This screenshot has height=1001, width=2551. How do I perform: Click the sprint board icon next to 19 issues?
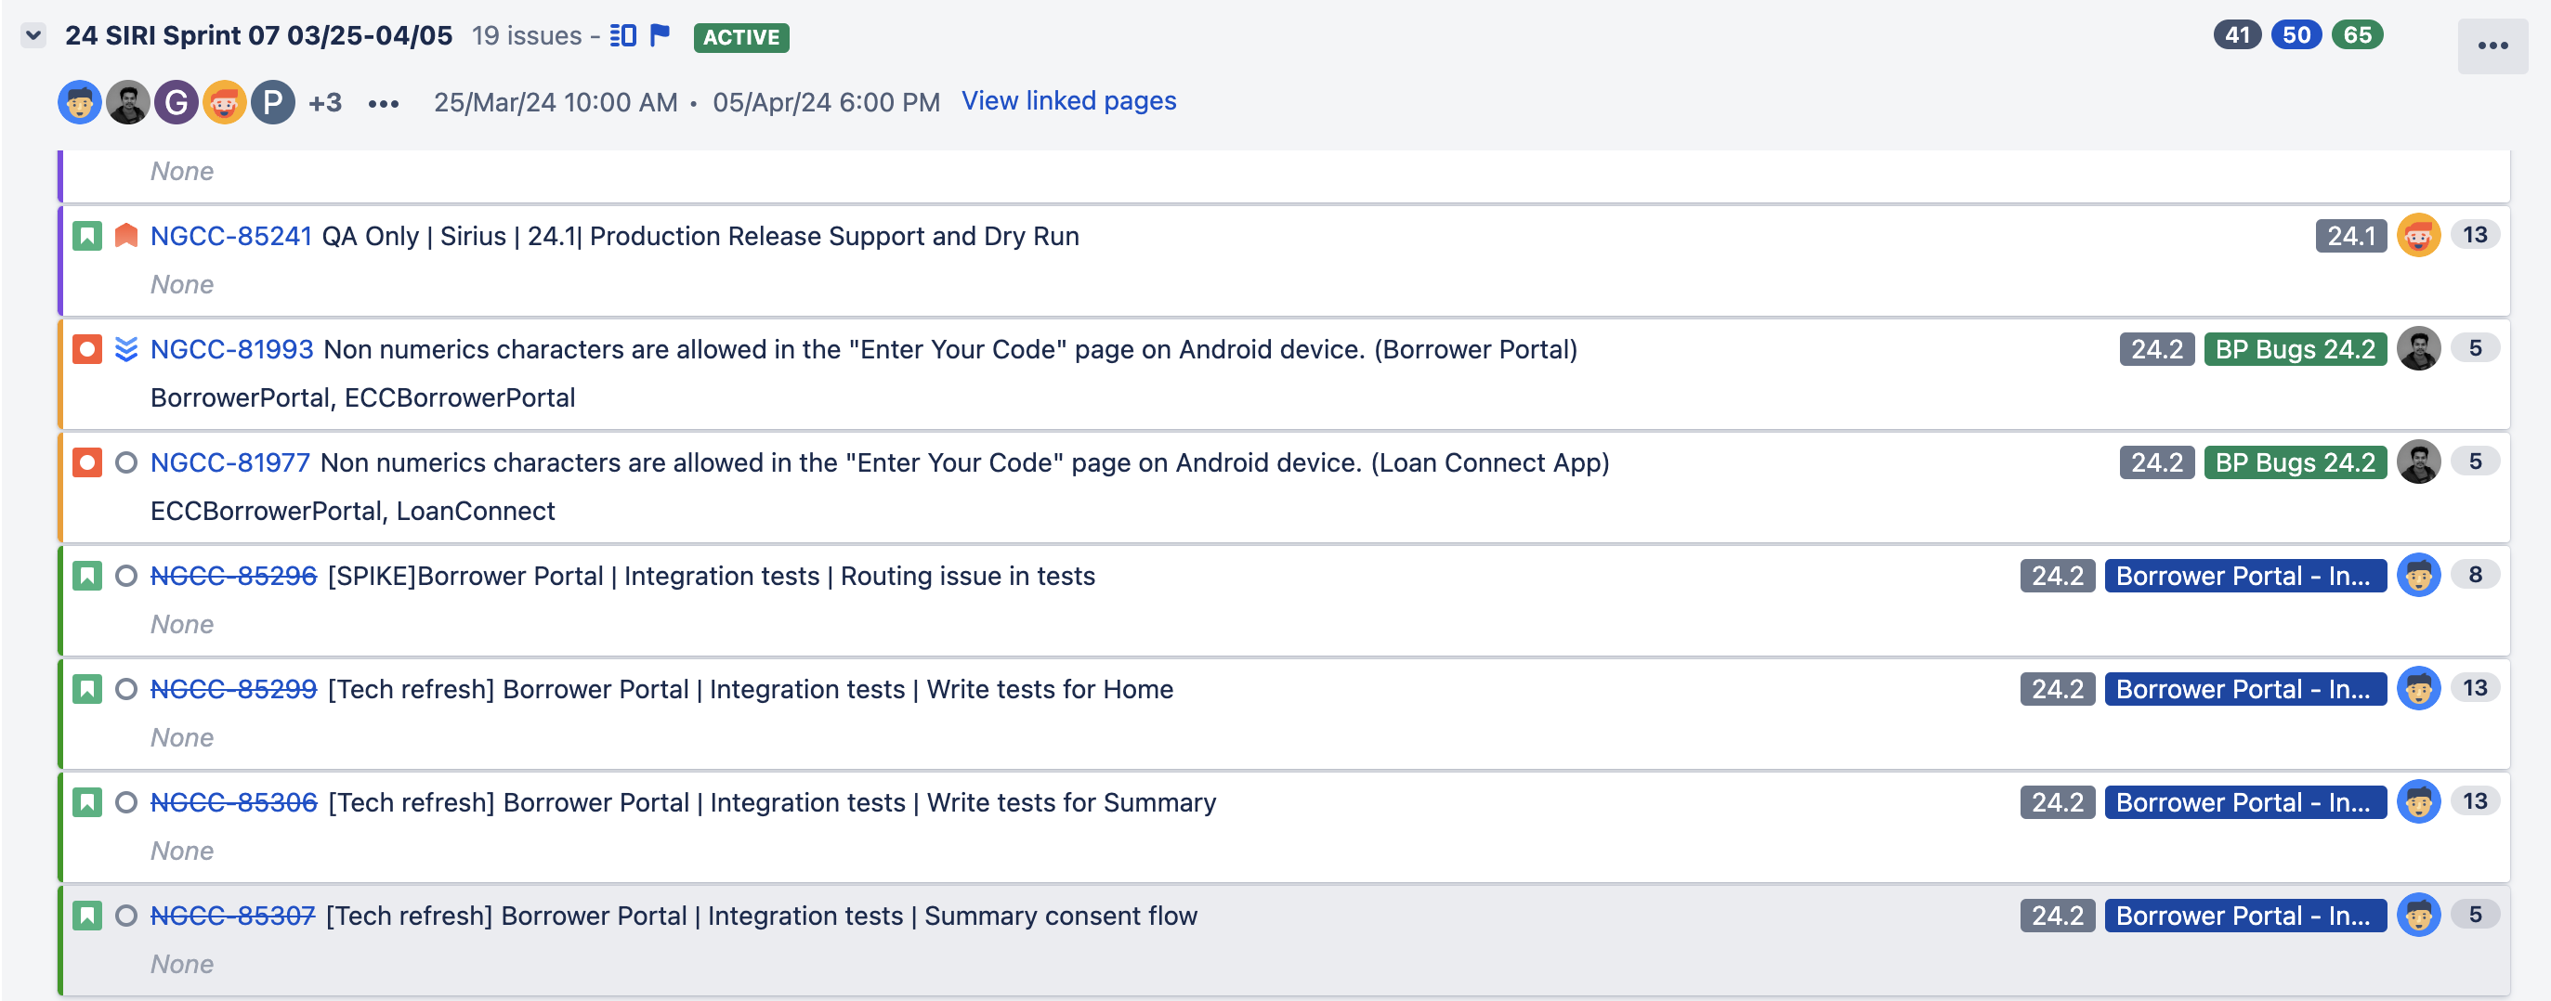click(623, 36)
